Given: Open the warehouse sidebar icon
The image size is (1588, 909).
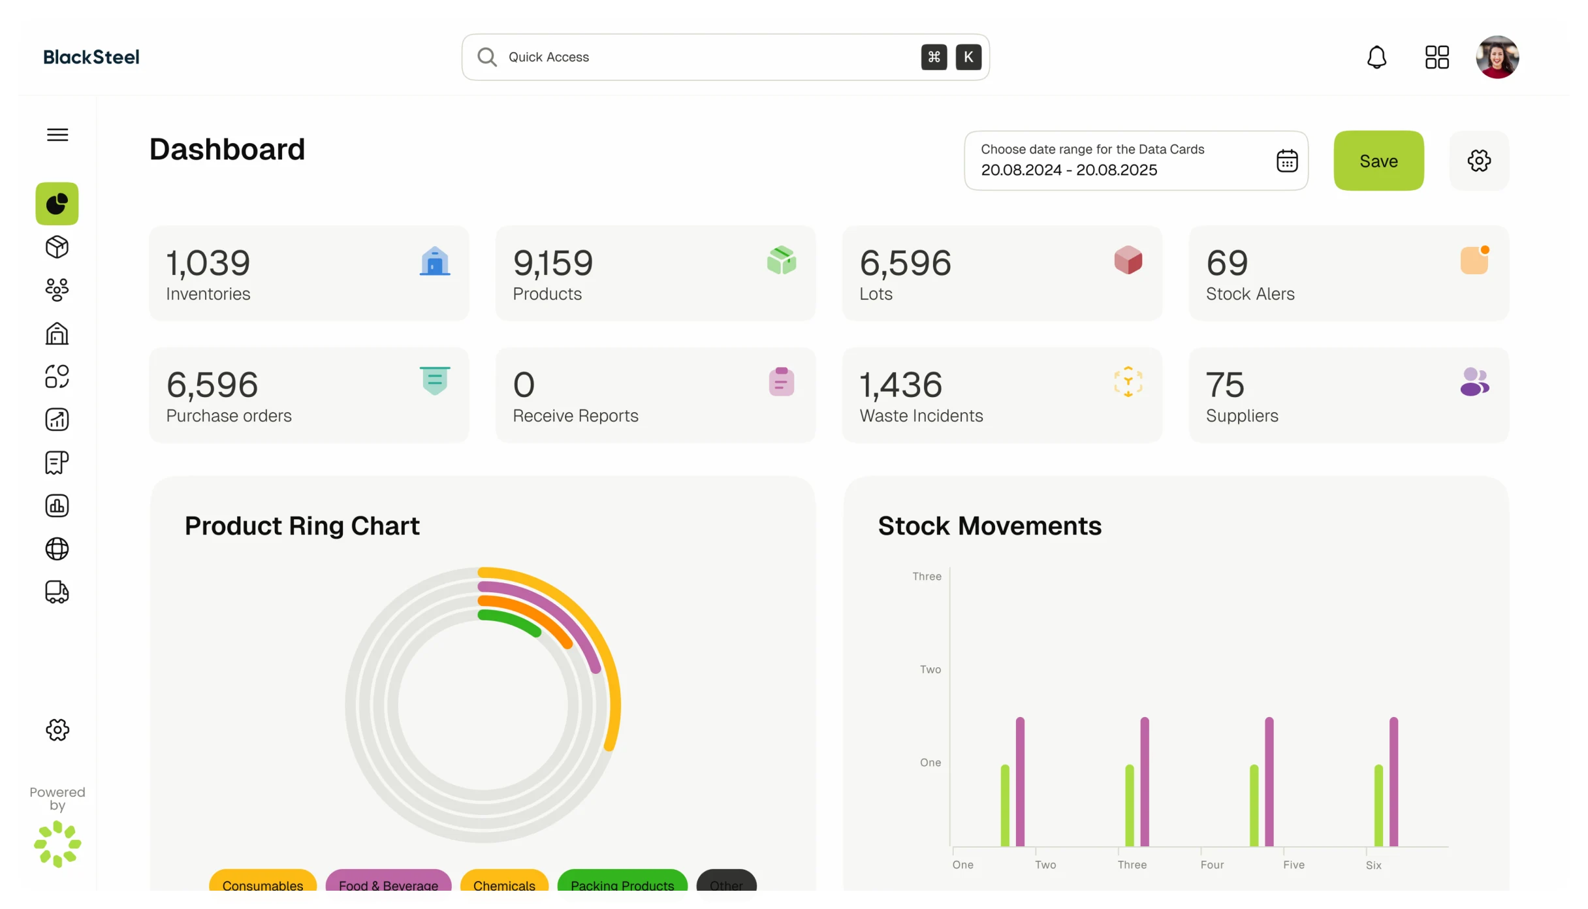Looking at the screenshot, I should coord(57,333).
